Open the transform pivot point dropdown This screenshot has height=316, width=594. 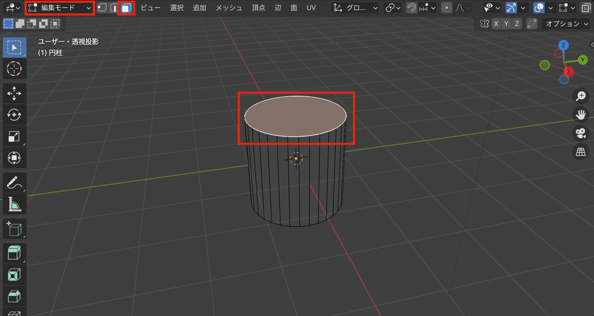(x=393, y=8)
